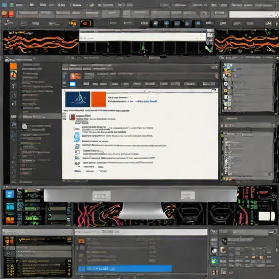Select the bright blue highlighted row in bottom center panel

point(125,269)
